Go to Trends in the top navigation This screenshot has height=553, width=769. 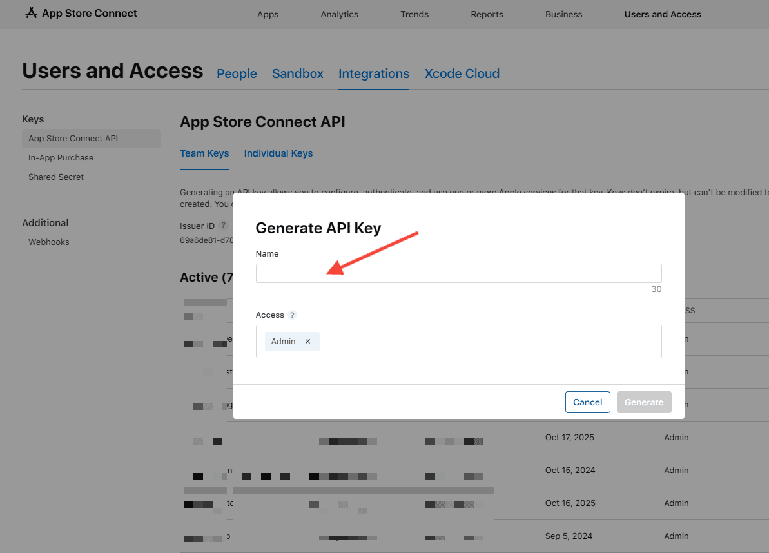[x=414, y=14]
